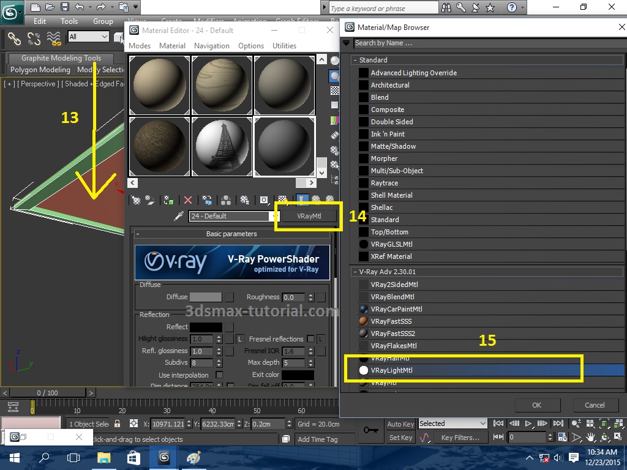The height and width of the screenshot is (470, 627).
Task: Collapse the Standard materials group
Action: tap(355, 60)
